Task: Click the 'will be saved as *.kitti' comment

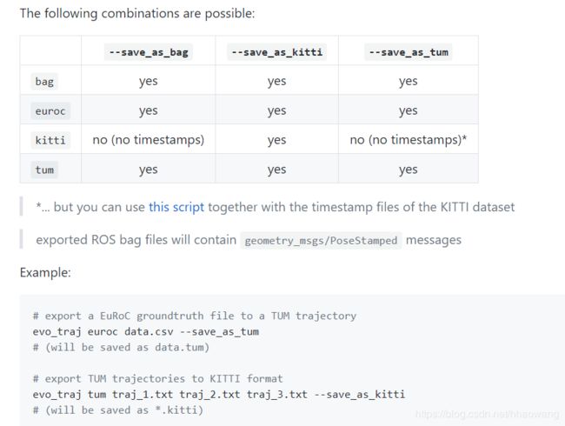Action: [x=118, y=410]
